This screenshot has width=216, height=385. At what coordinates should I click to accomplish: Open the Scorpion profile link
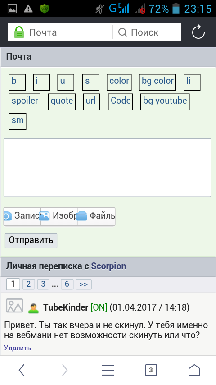108,266
